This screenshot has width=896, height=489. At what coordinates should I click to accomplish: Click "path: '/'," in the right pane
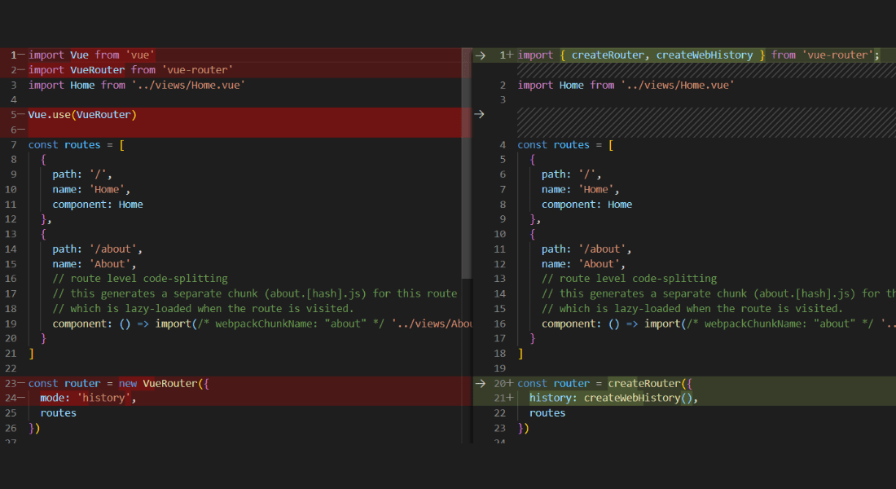coord(572,174)
